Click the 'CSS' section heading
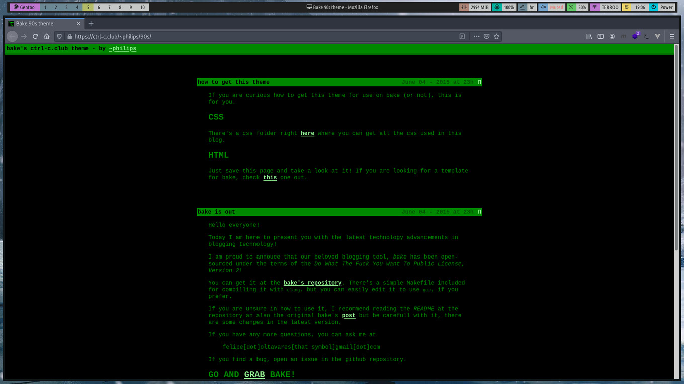This screenshot has width=684, height=384. click(216, 117)
